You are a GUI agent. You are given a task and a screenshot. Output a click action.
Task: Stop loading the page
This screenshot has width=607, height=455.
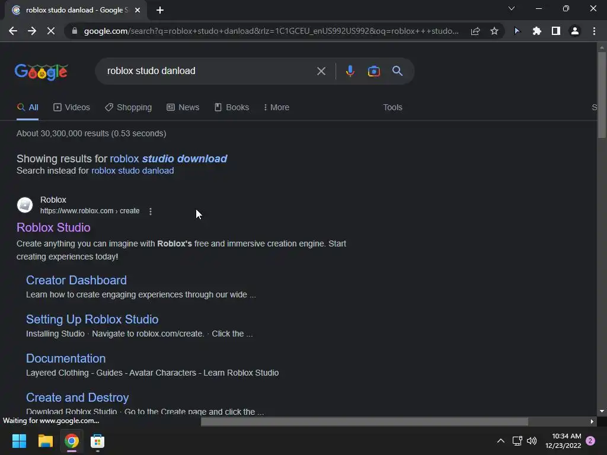pos(51,31)
